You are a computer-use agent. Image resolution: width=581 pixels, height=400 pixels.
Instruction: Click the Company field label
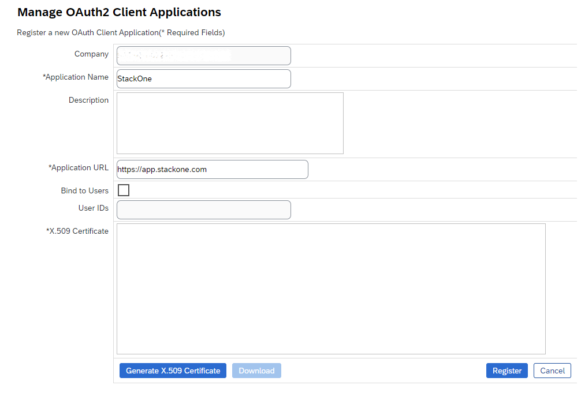[91, 54]
